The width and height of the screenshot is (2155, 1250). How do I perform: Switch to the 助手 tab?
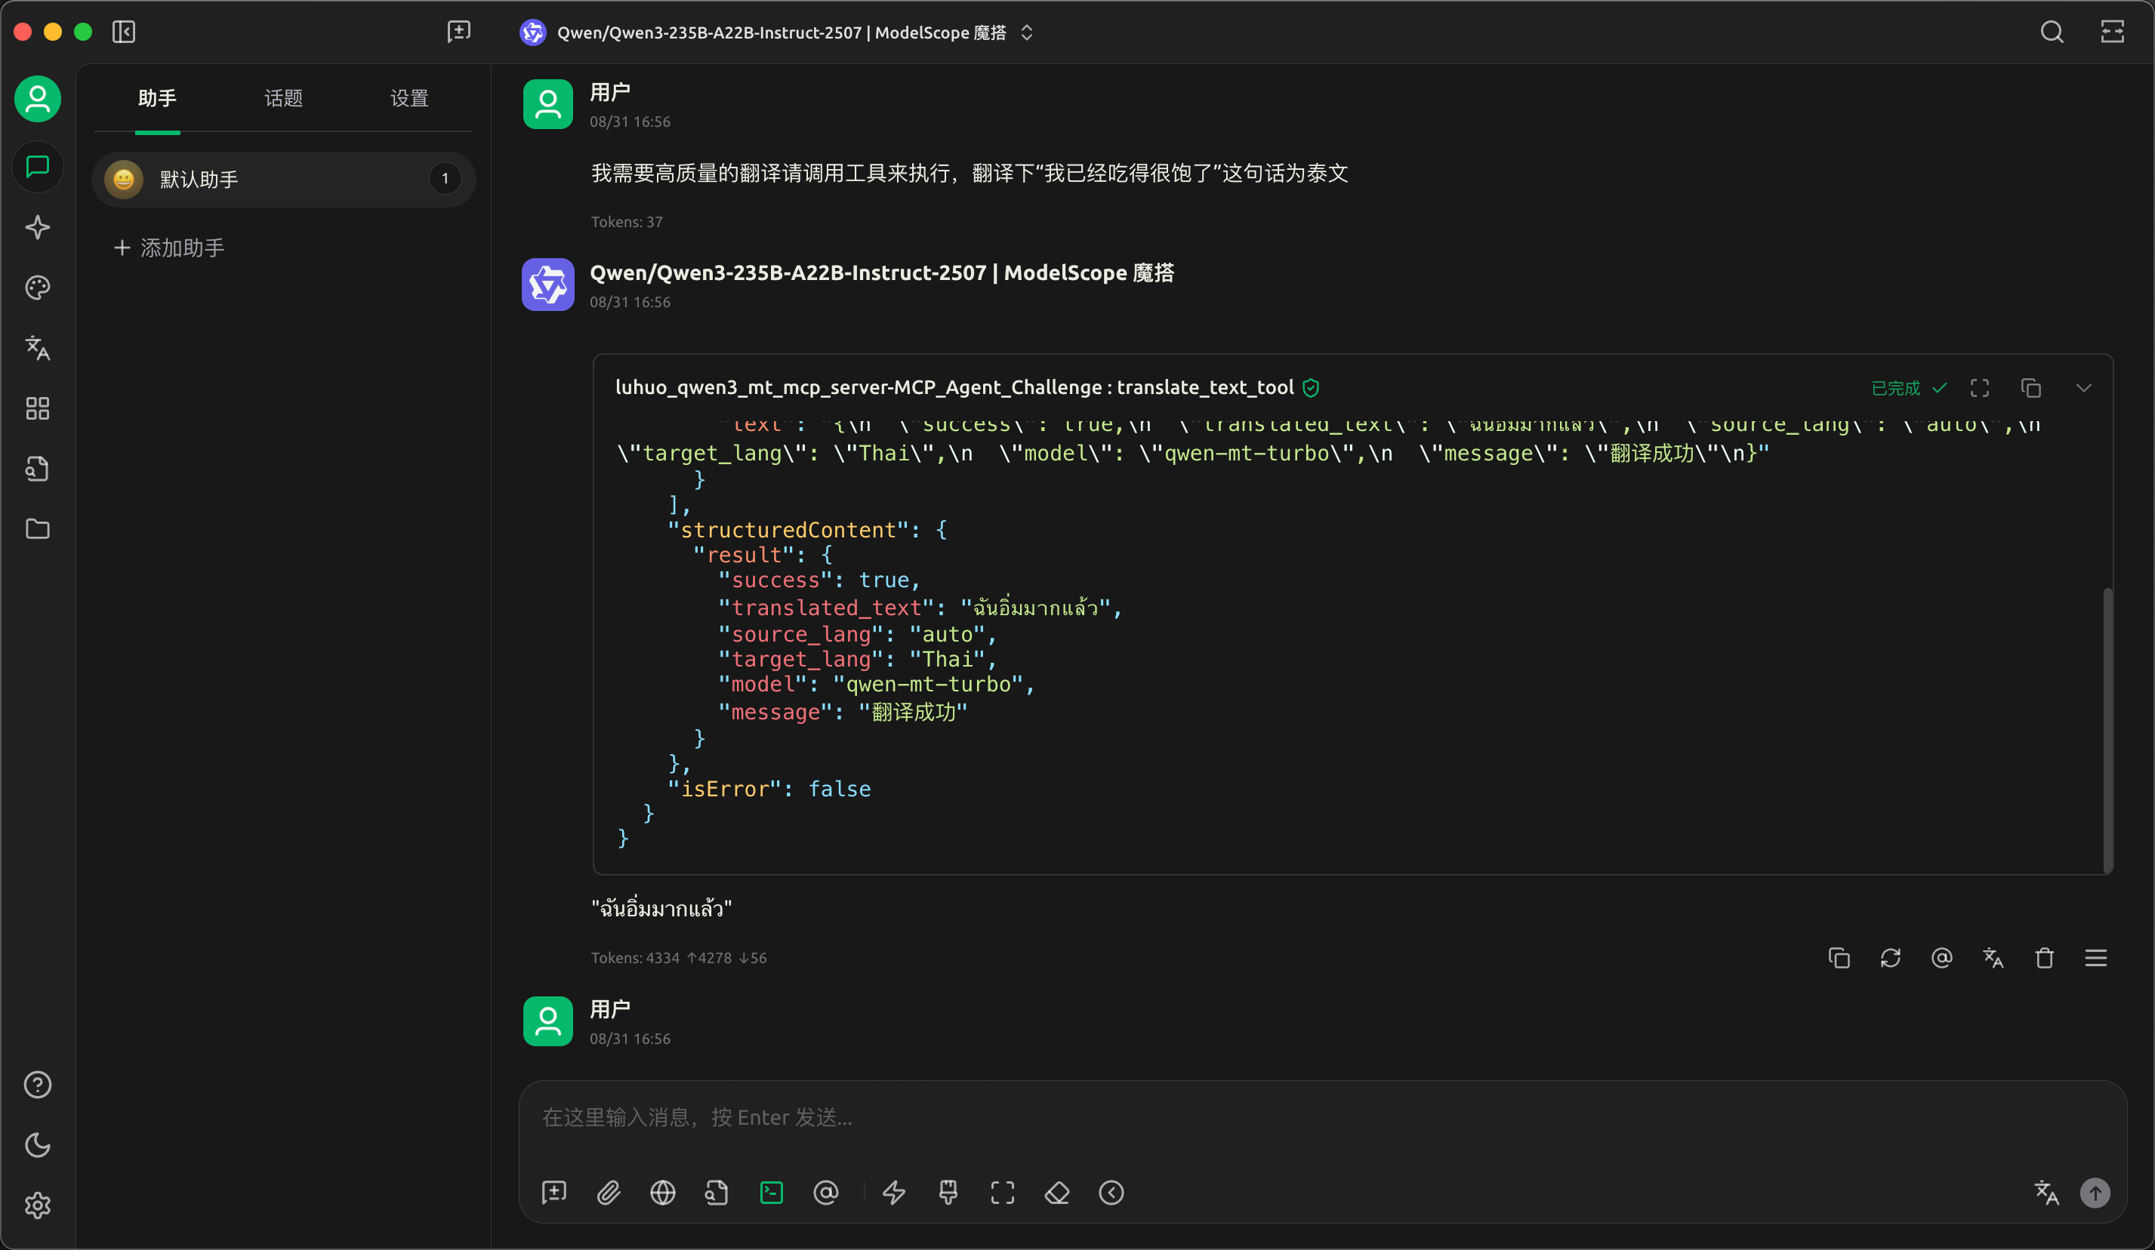click(x=157, y=98)
